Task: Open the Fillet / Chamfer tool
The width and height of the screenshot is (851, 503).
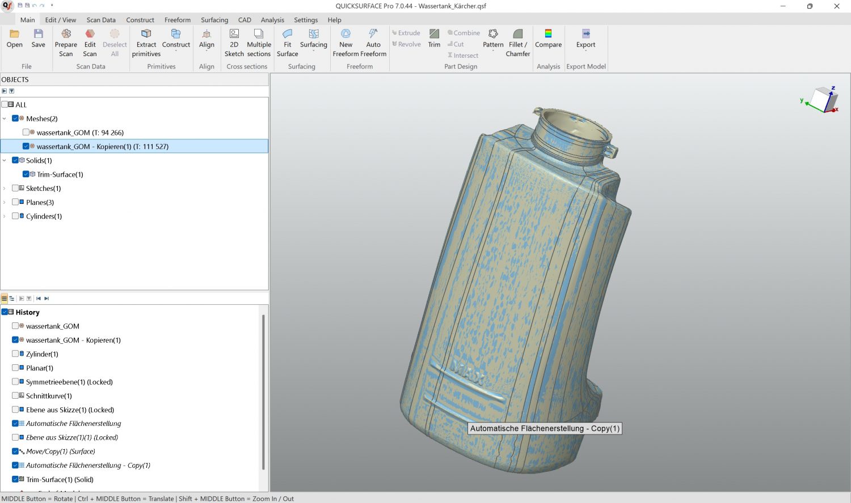Action: (517, 35)
